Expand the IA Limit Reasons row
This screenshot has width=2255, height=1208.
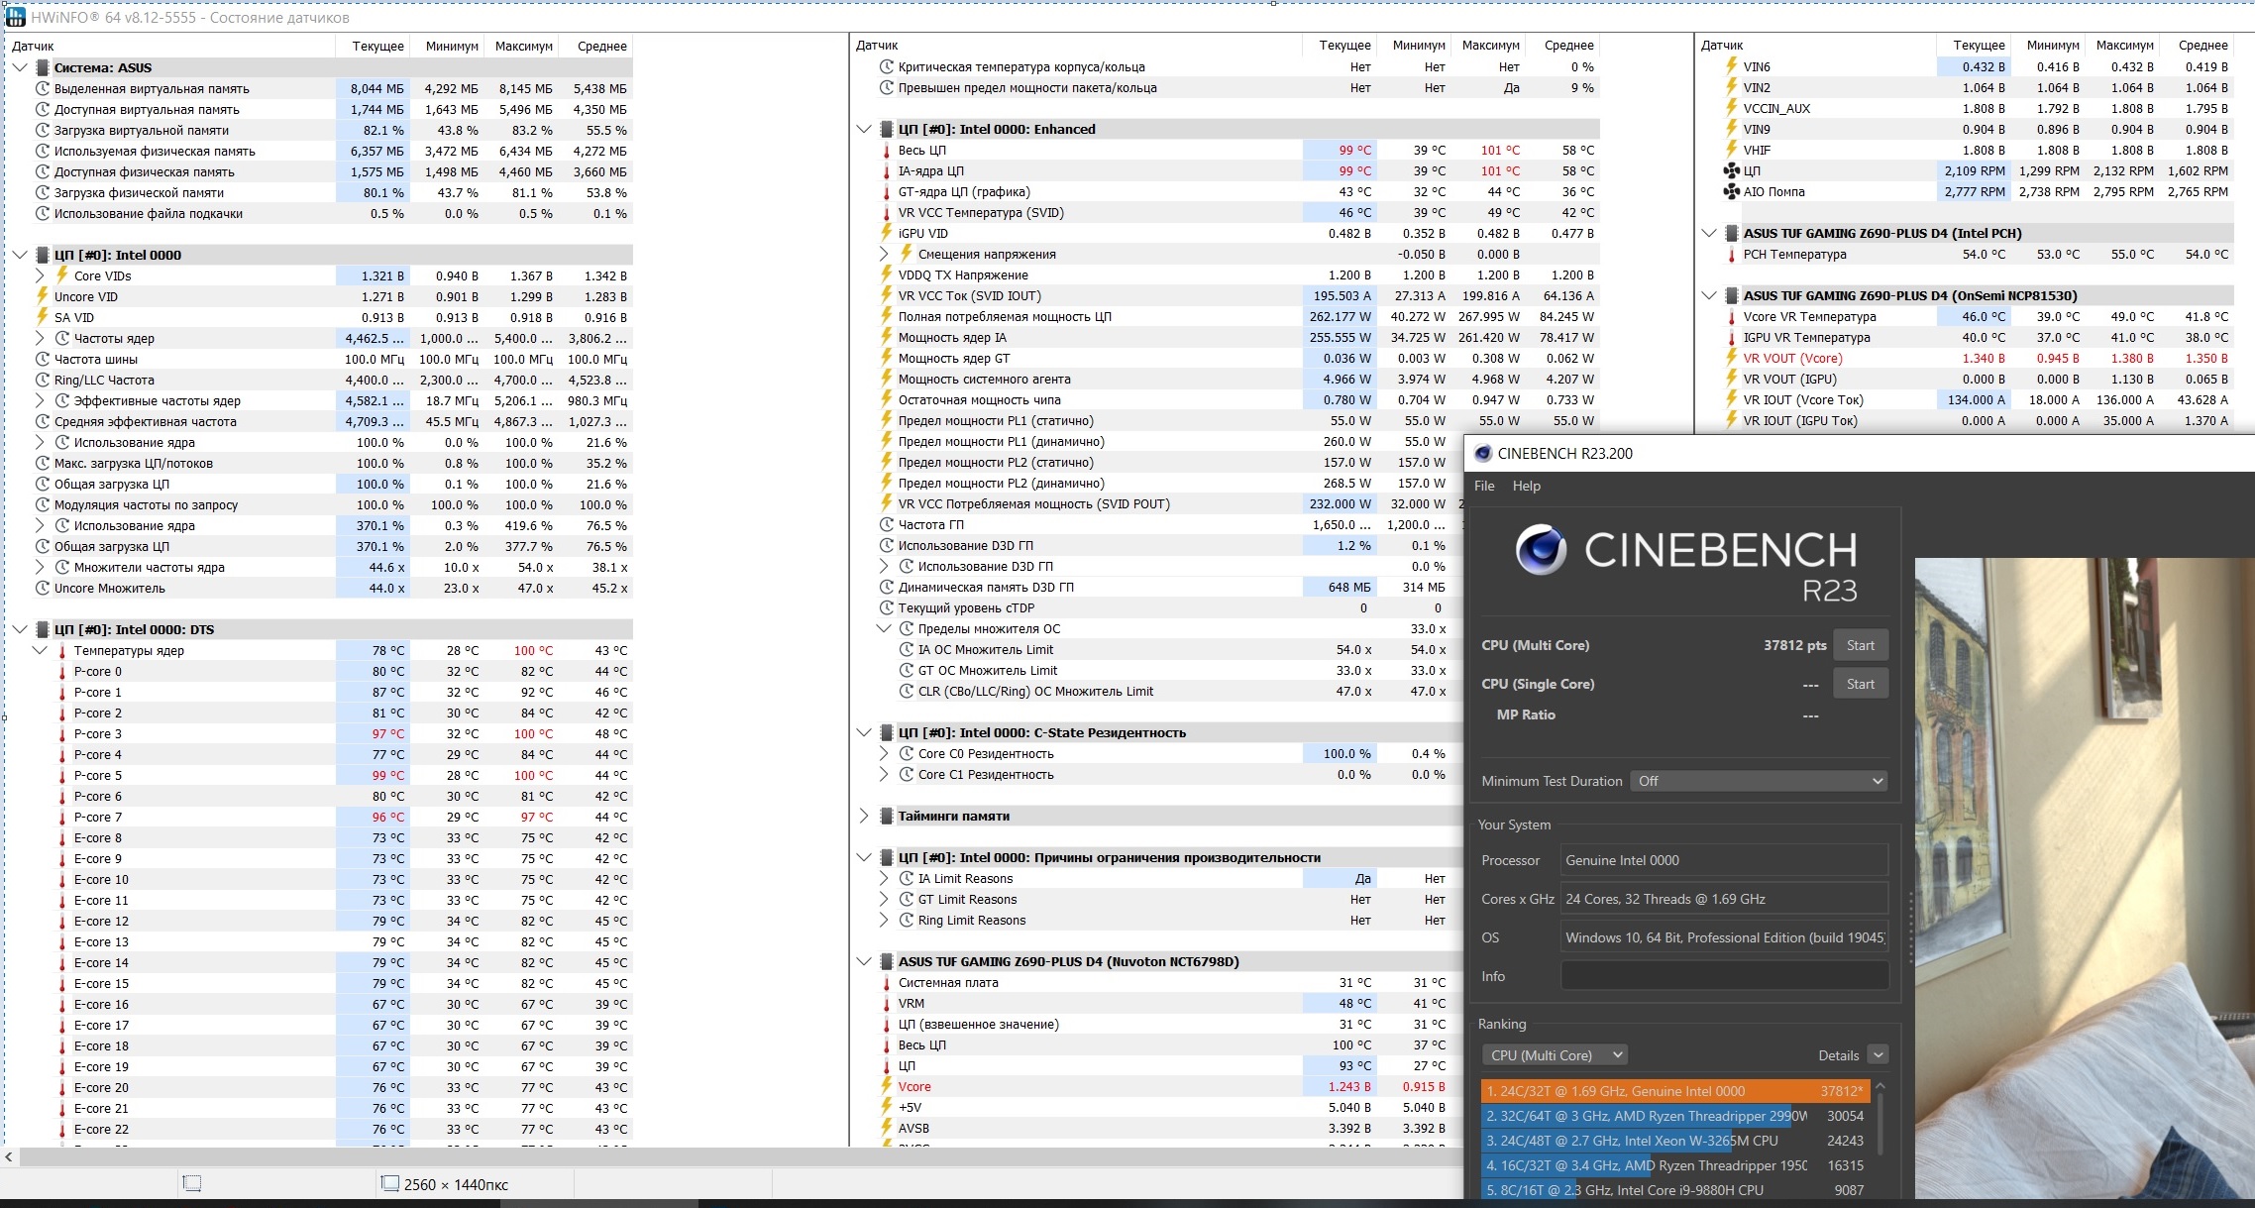point(884,878)
